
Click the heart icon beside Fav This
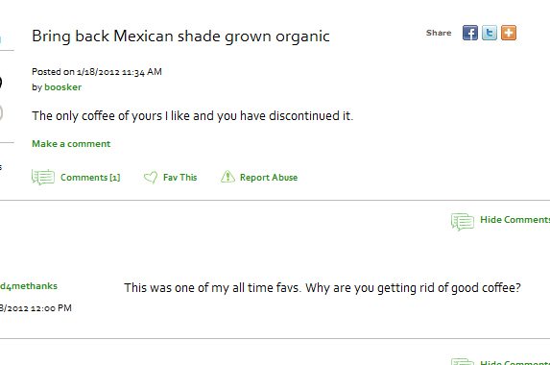pos(151,178)
